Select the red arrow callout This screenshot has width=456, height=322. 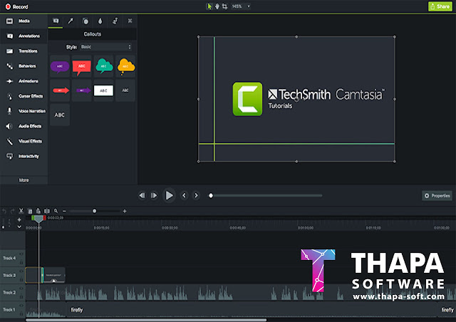point(60,90)
